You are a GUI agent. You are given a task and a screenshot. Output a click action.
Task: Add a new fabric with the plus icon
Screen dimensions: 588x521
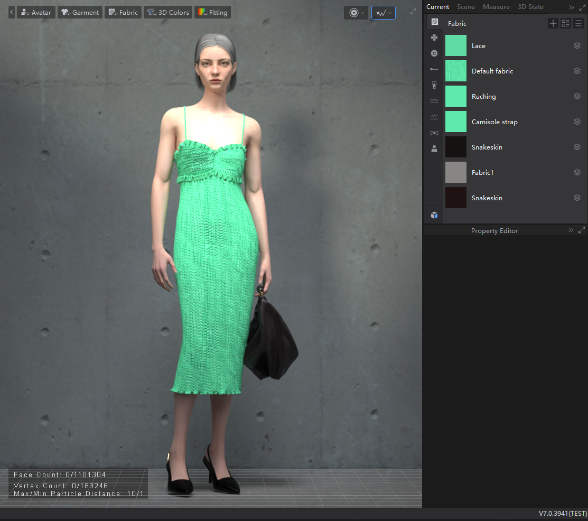coord(553,23)
